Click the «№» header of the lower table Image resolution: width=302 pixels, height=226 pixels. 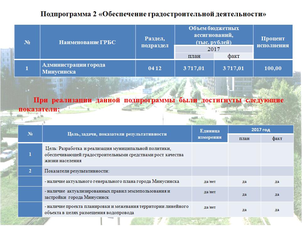[x=30, y=134]
